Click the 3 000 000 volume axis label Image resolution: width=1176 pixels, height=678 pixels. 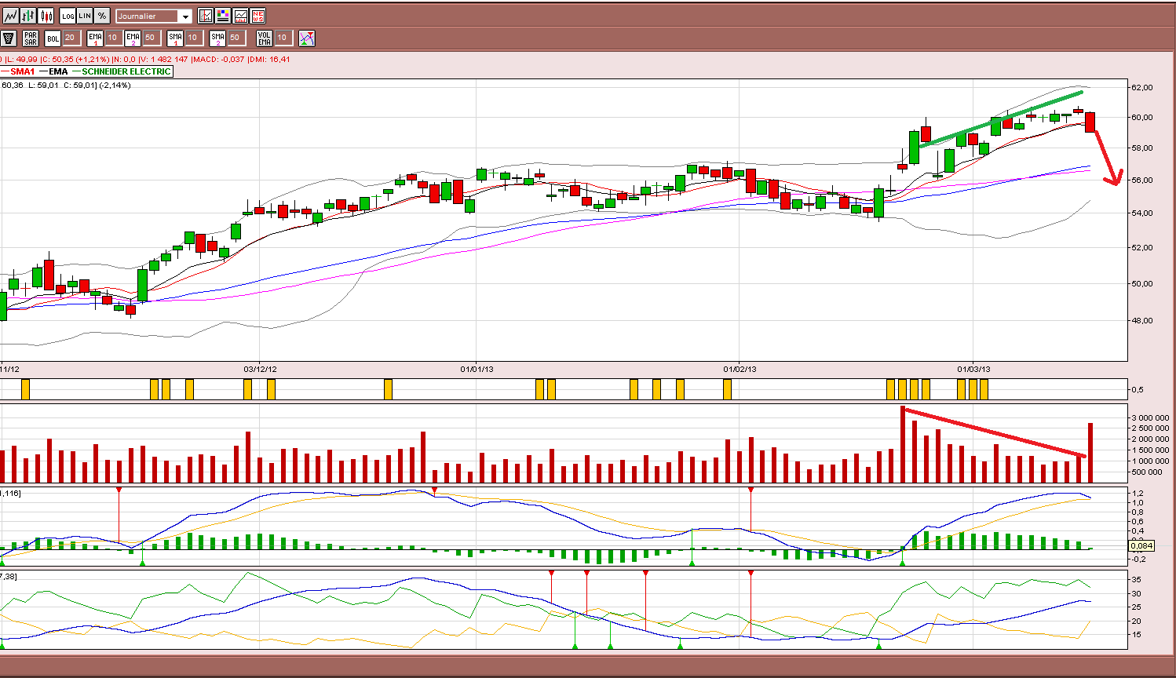click(1151, 418)
